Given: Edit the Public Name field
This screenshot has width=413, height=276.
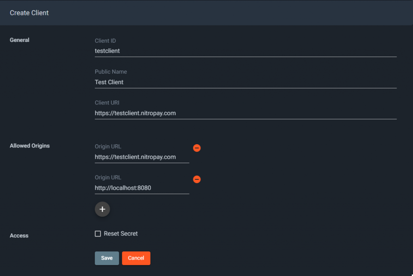Looking at the screenshot, I should [246, 82].
